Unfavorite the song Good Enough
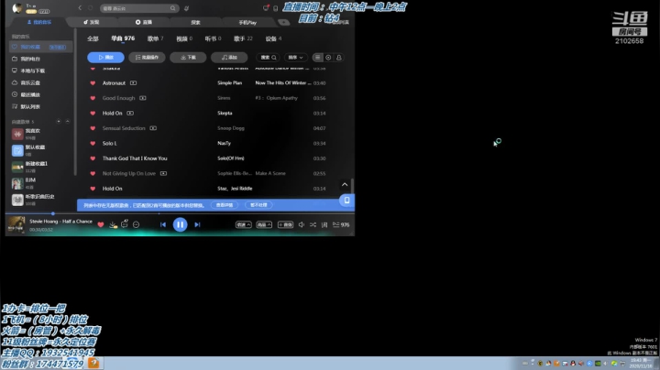660x370 pixels. tap(93, 98)
